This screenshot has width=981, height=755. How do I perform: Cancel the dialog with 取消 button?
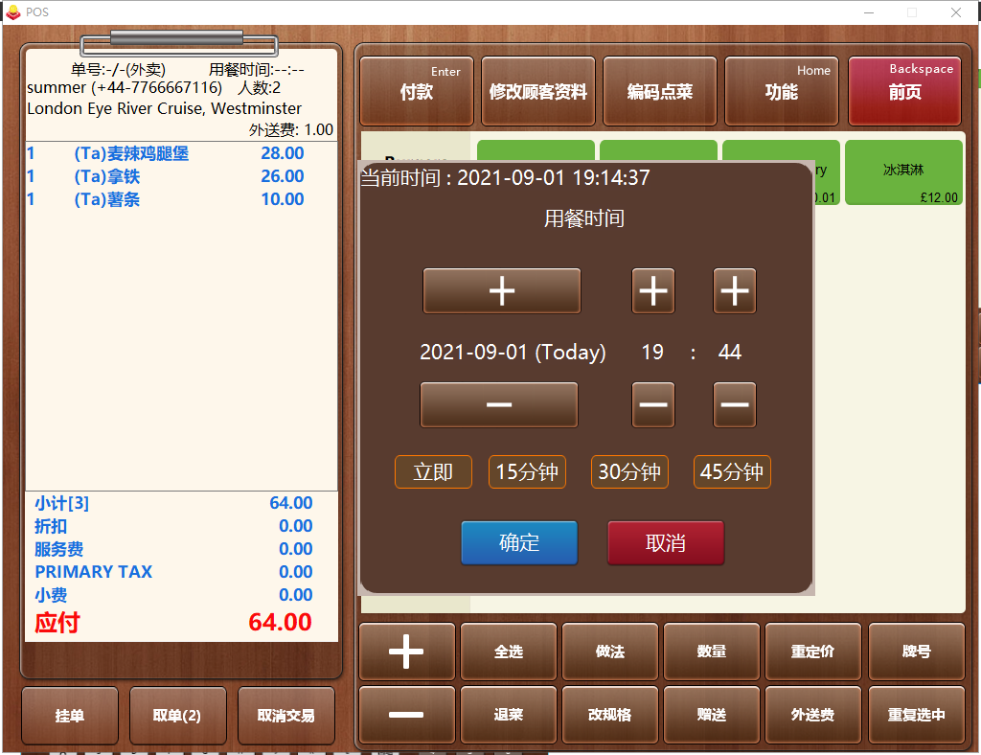pos(665,543)
